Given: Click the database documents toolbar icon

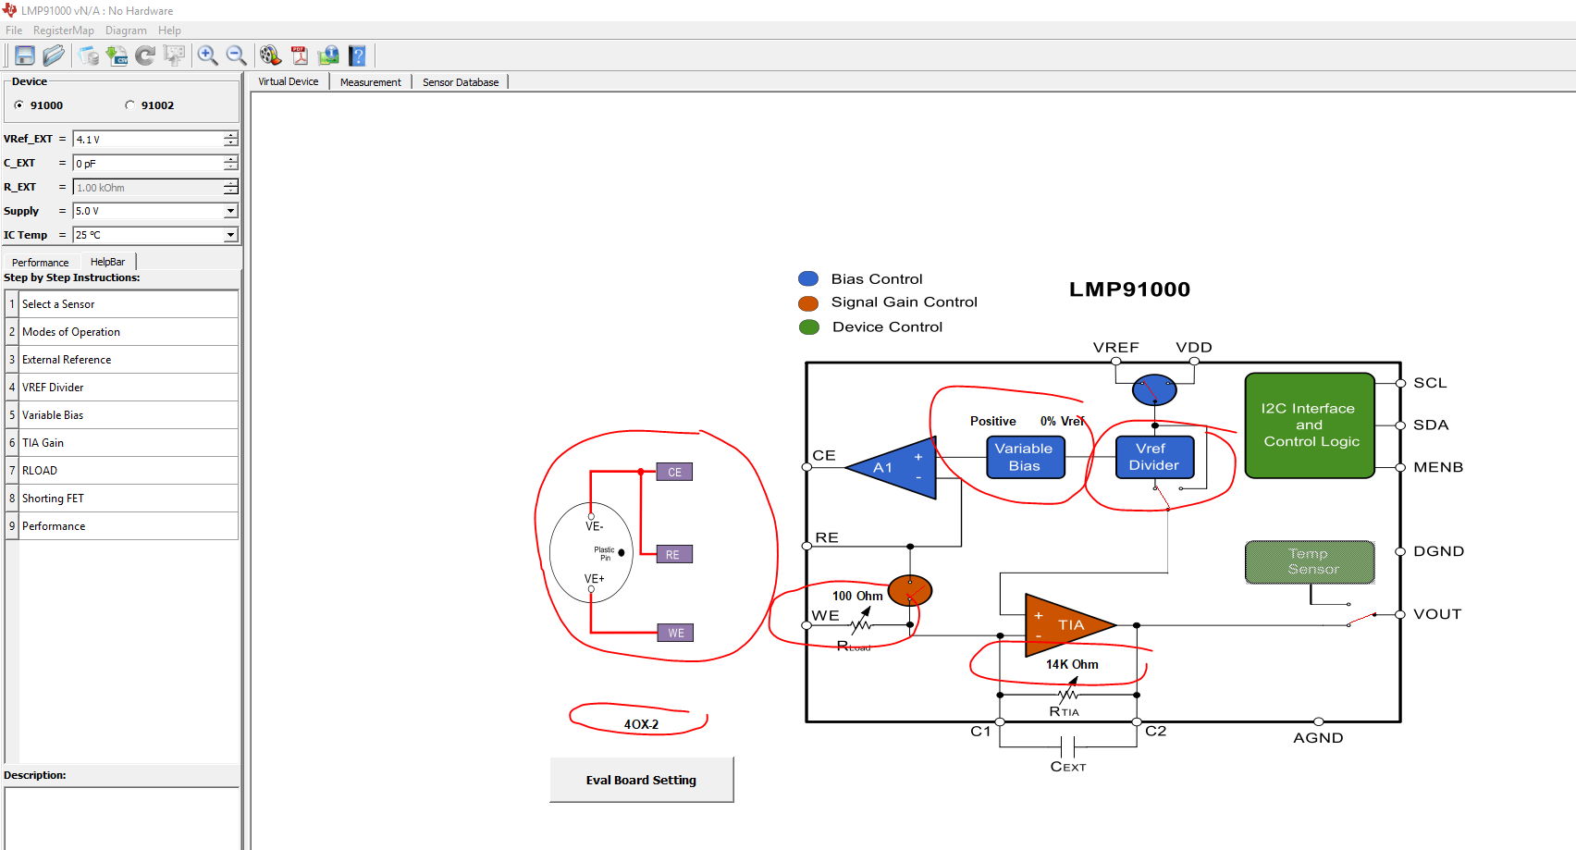Looking at the screenshot, I should point(88,55).
